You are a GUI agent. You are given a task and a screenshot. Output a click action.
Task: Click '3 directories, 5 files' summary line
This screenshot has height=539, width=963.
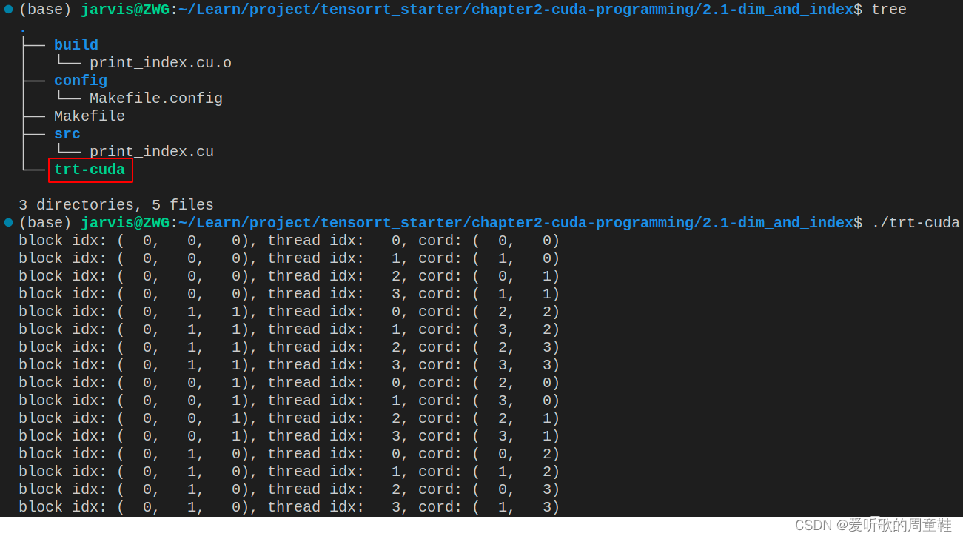116,205
